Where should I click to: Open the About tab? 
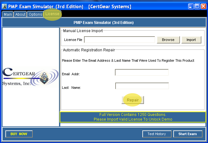[20, 14]
